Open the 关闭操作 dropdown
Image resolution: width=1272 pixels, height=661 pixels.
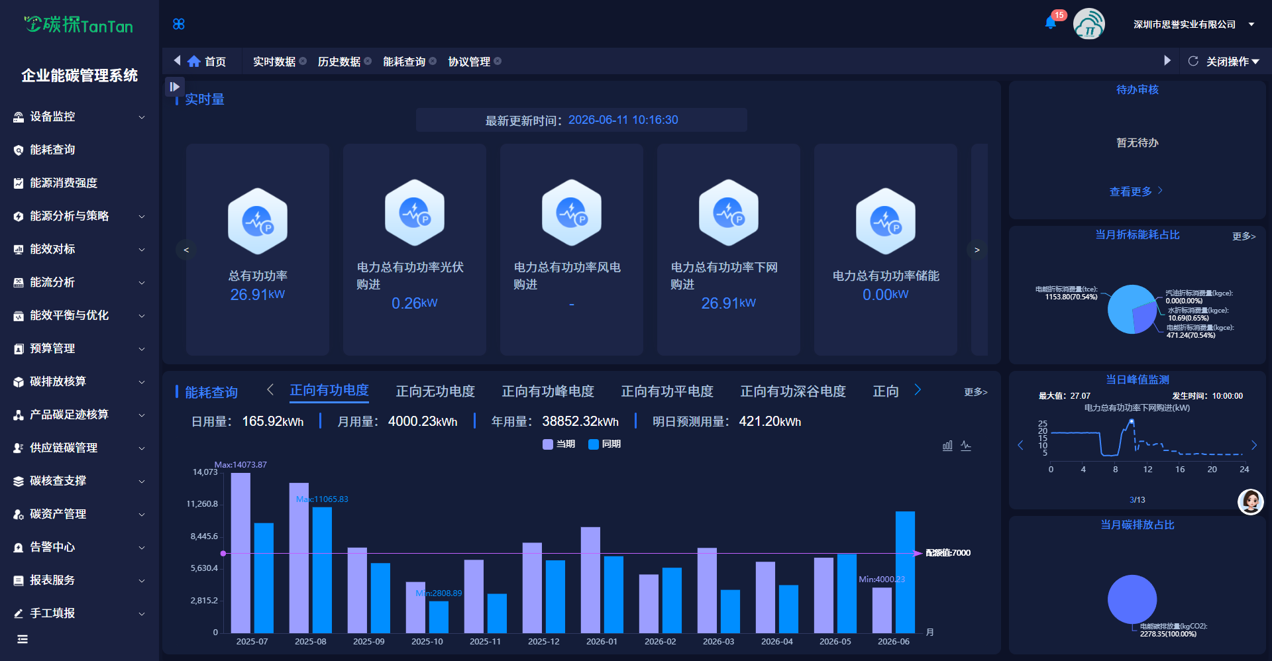tap(1233, 62)
